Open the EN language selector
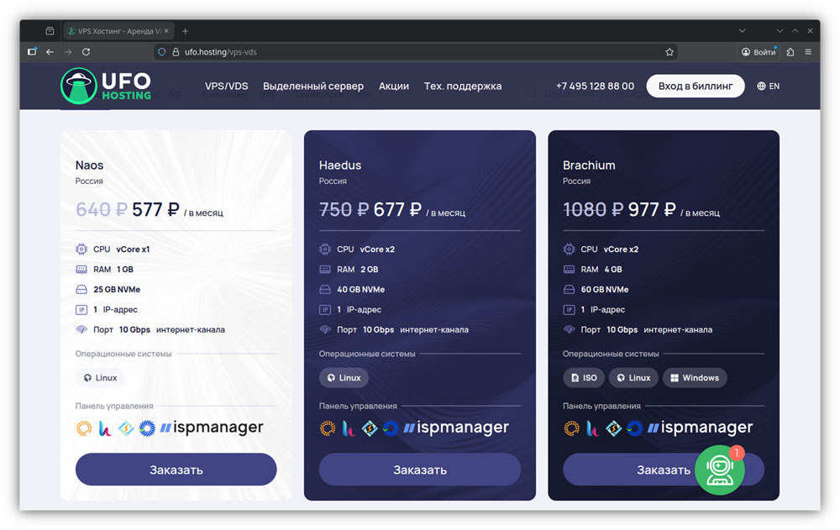 click(769, 86)
